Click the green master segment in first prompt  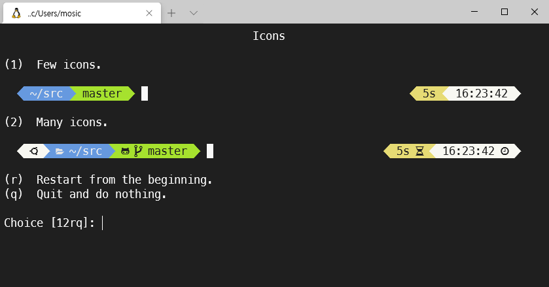point(102,93)
